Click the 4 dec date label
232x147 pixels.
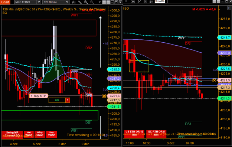tap(14, 144)
